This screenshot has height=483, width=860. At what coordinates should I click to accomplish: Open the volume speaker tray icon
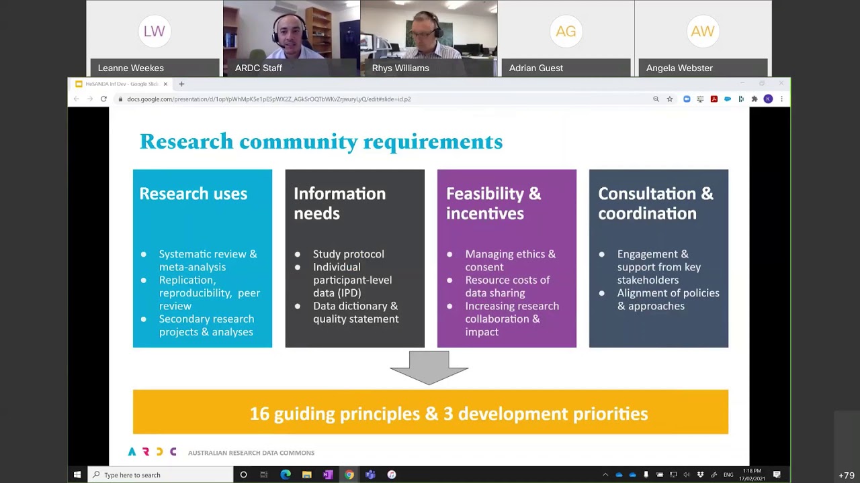(687, 475)
